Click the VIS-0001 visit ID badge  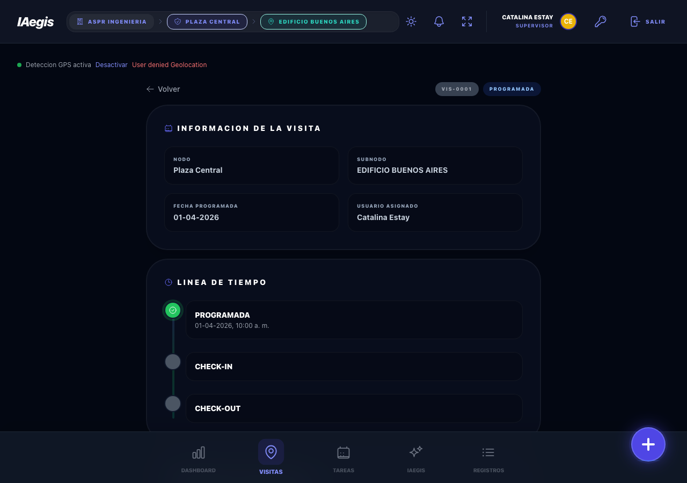pyautogui.click(x=457, y=89)
